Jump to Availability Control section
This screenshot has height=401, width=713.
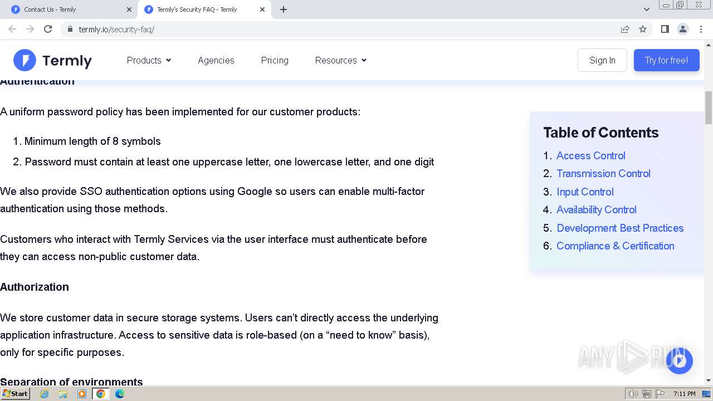coord(596,209)
